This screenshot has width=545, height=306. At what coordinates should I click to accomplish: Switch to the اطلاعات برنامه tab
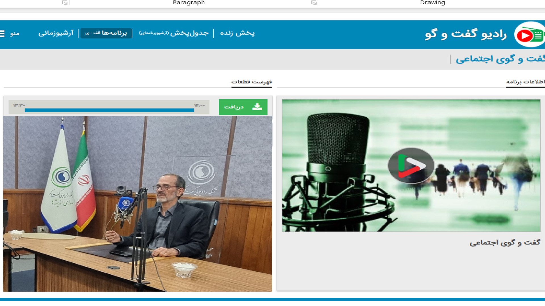pos(525,82)
